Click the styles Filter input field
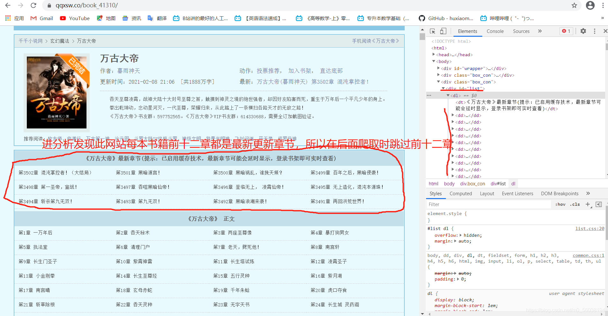This screenshot has height=316, width=608. (489, 204)
